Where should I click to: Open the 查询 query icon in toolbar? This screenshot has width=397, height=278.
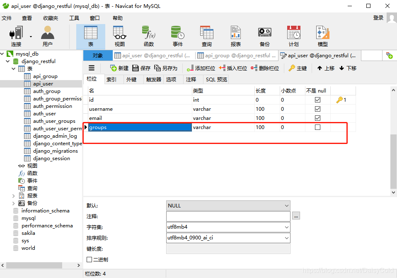click(x=207, y=36)
